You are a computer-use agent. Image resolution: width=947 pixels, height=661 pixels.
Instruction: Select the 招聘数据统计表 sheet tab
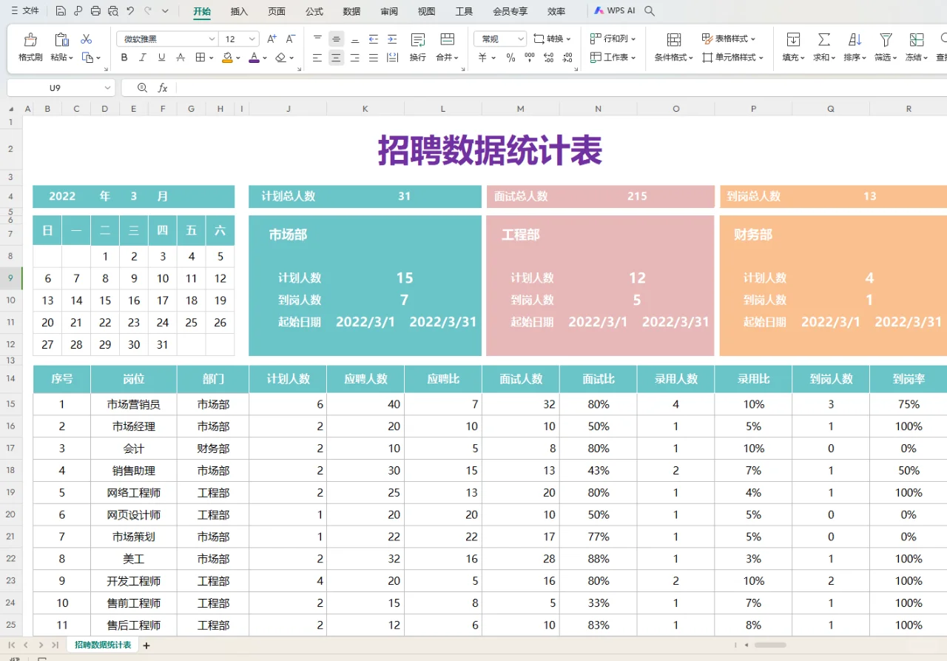click(103, 645)
